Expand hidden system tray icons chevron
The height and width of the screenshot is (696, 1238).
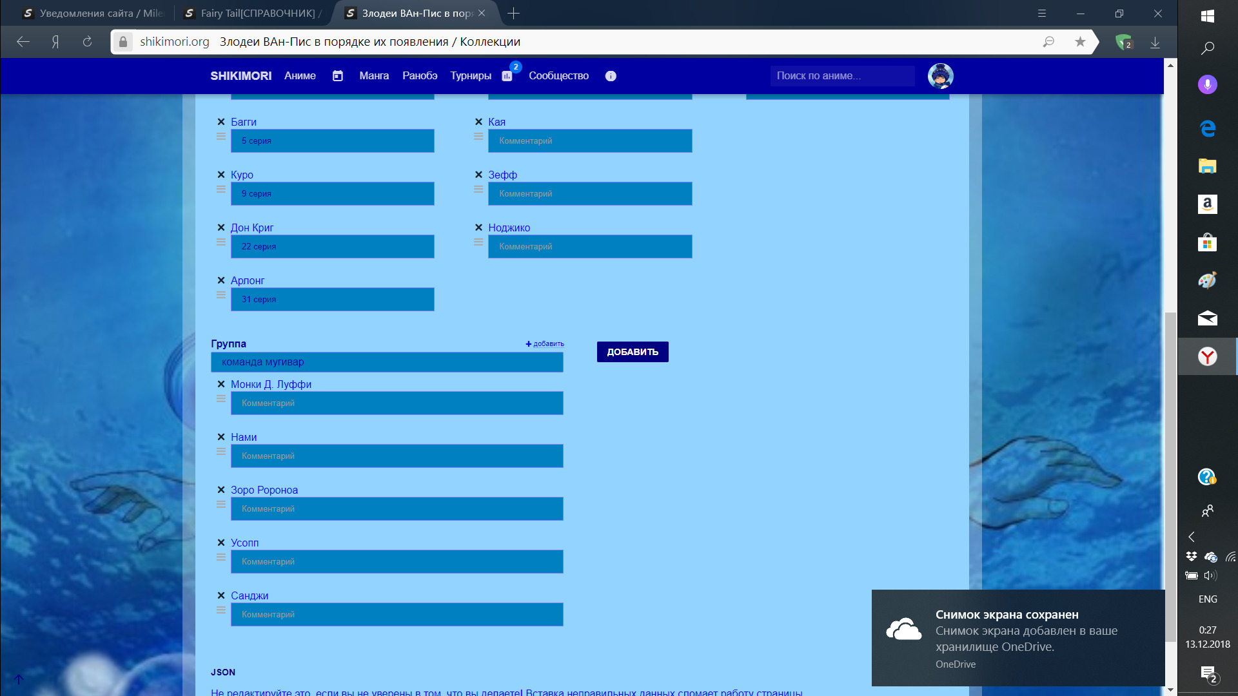(x=1192, y=537)
